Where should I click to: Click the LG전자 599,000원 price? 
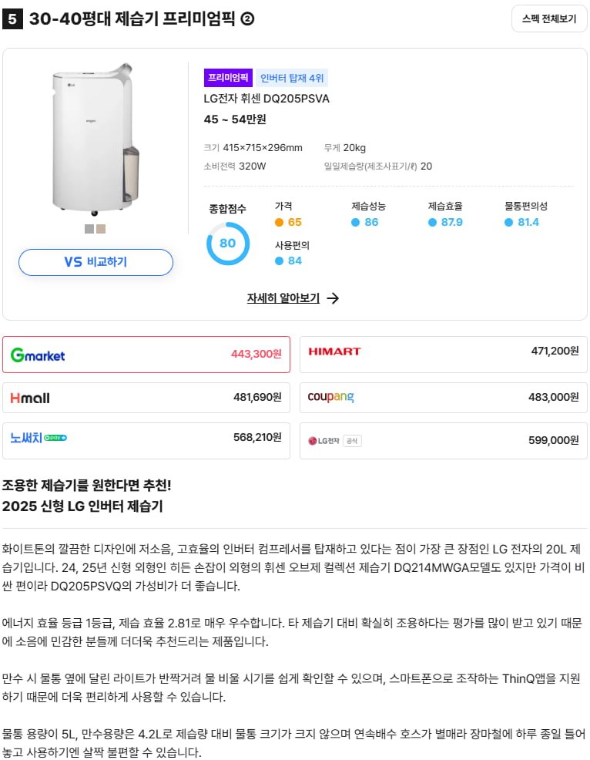(x=553, y=440)
